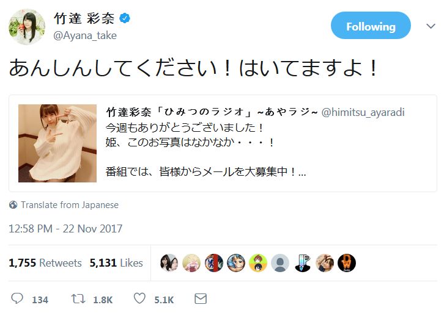This screenshot has width=444, height=313.
Task: View the 5,131 Likes list
Action: [116, 263]
